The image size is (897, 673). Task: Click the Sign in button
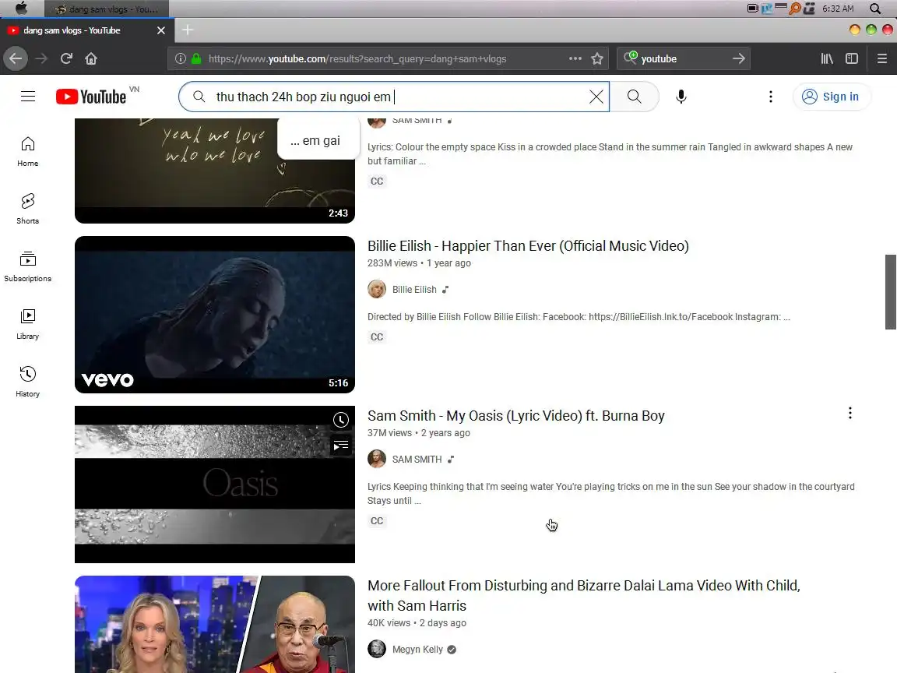point(832,97)
